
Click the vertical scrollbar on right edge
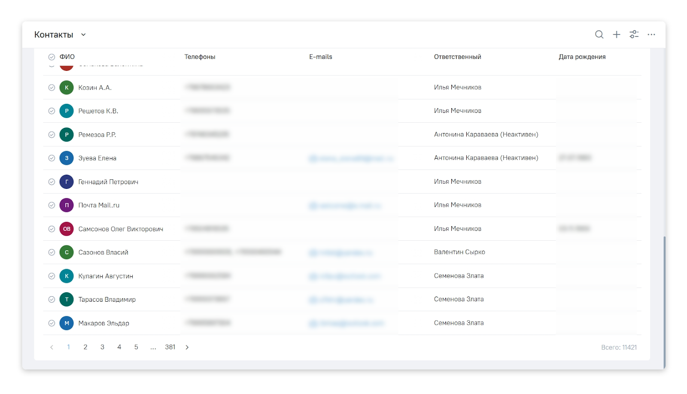point(664,300)
